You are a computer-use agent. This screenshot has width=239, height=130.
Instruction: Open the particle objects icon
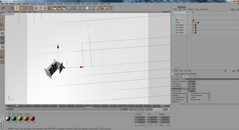96,8
